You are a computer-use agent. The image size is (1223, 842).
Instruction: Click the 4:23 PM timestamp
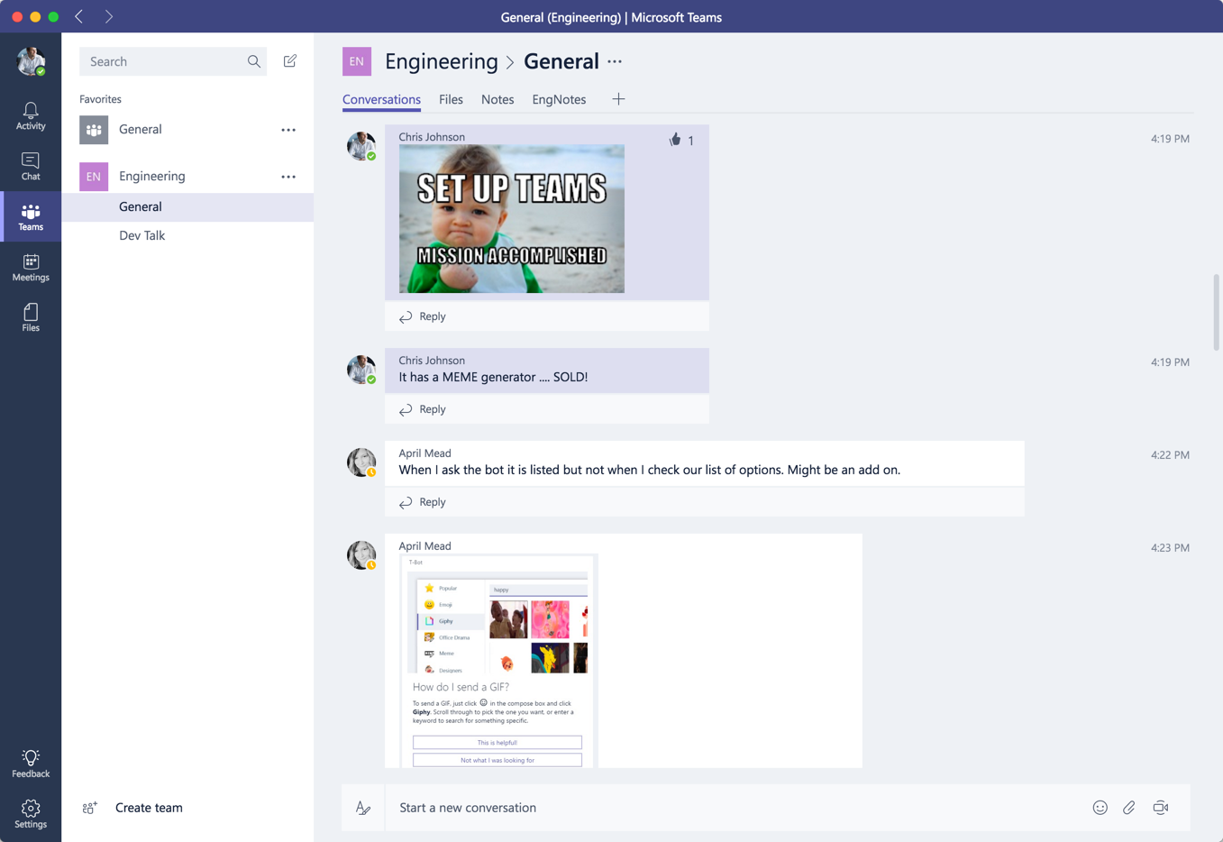point(1170,548)
